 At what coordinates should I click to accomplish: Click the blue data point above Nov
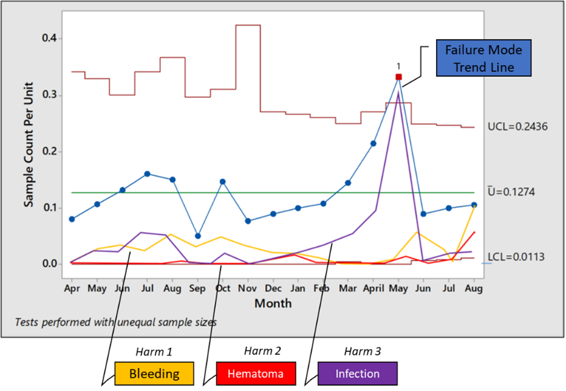click(248, 221)
